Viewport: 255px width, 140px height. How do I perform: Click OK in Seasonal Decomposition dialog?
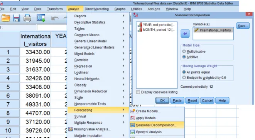pyautogui.click(x=162, y=101)
